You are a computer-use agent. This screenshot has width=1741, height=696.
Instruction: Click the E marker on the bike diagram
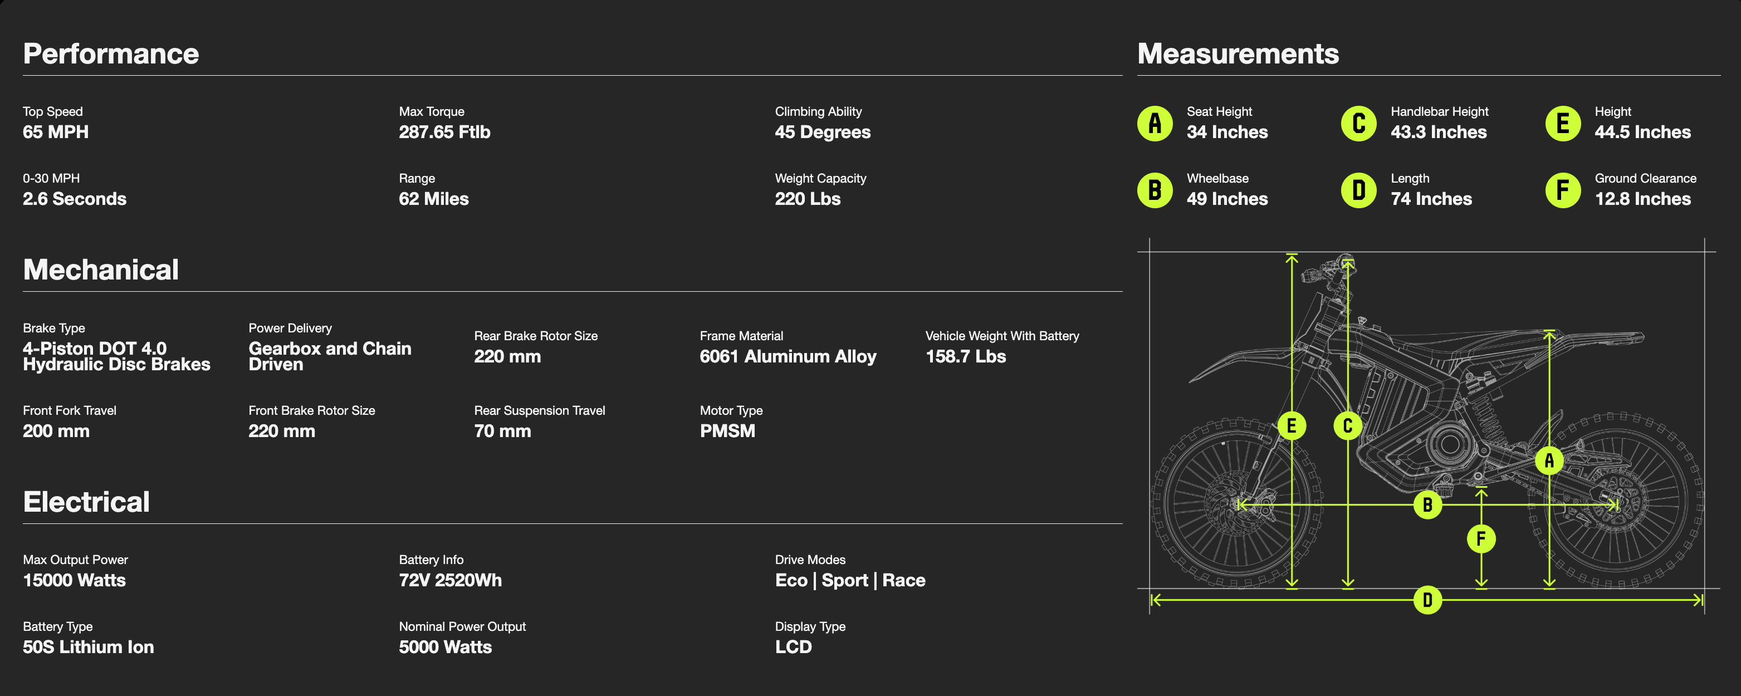pyautogui.click(x=1292, y=426)
